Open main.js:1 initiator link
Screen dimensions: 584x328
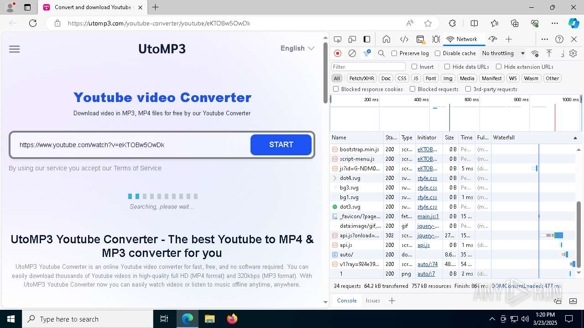point(428,216)
